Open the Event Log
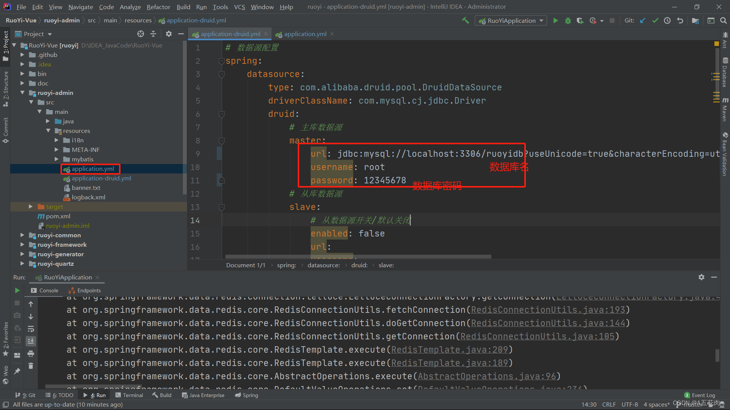Viewport: 730px width, 410px height. [700, 395]
